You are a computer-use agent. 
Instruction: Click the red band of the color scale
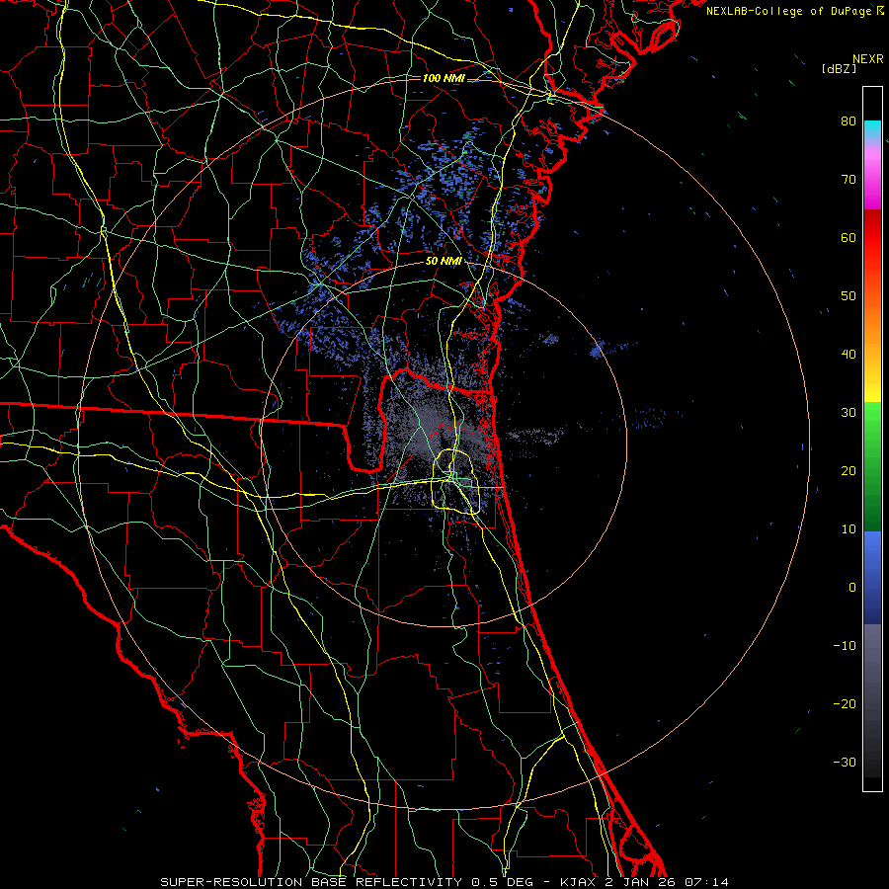coord(872,238)
